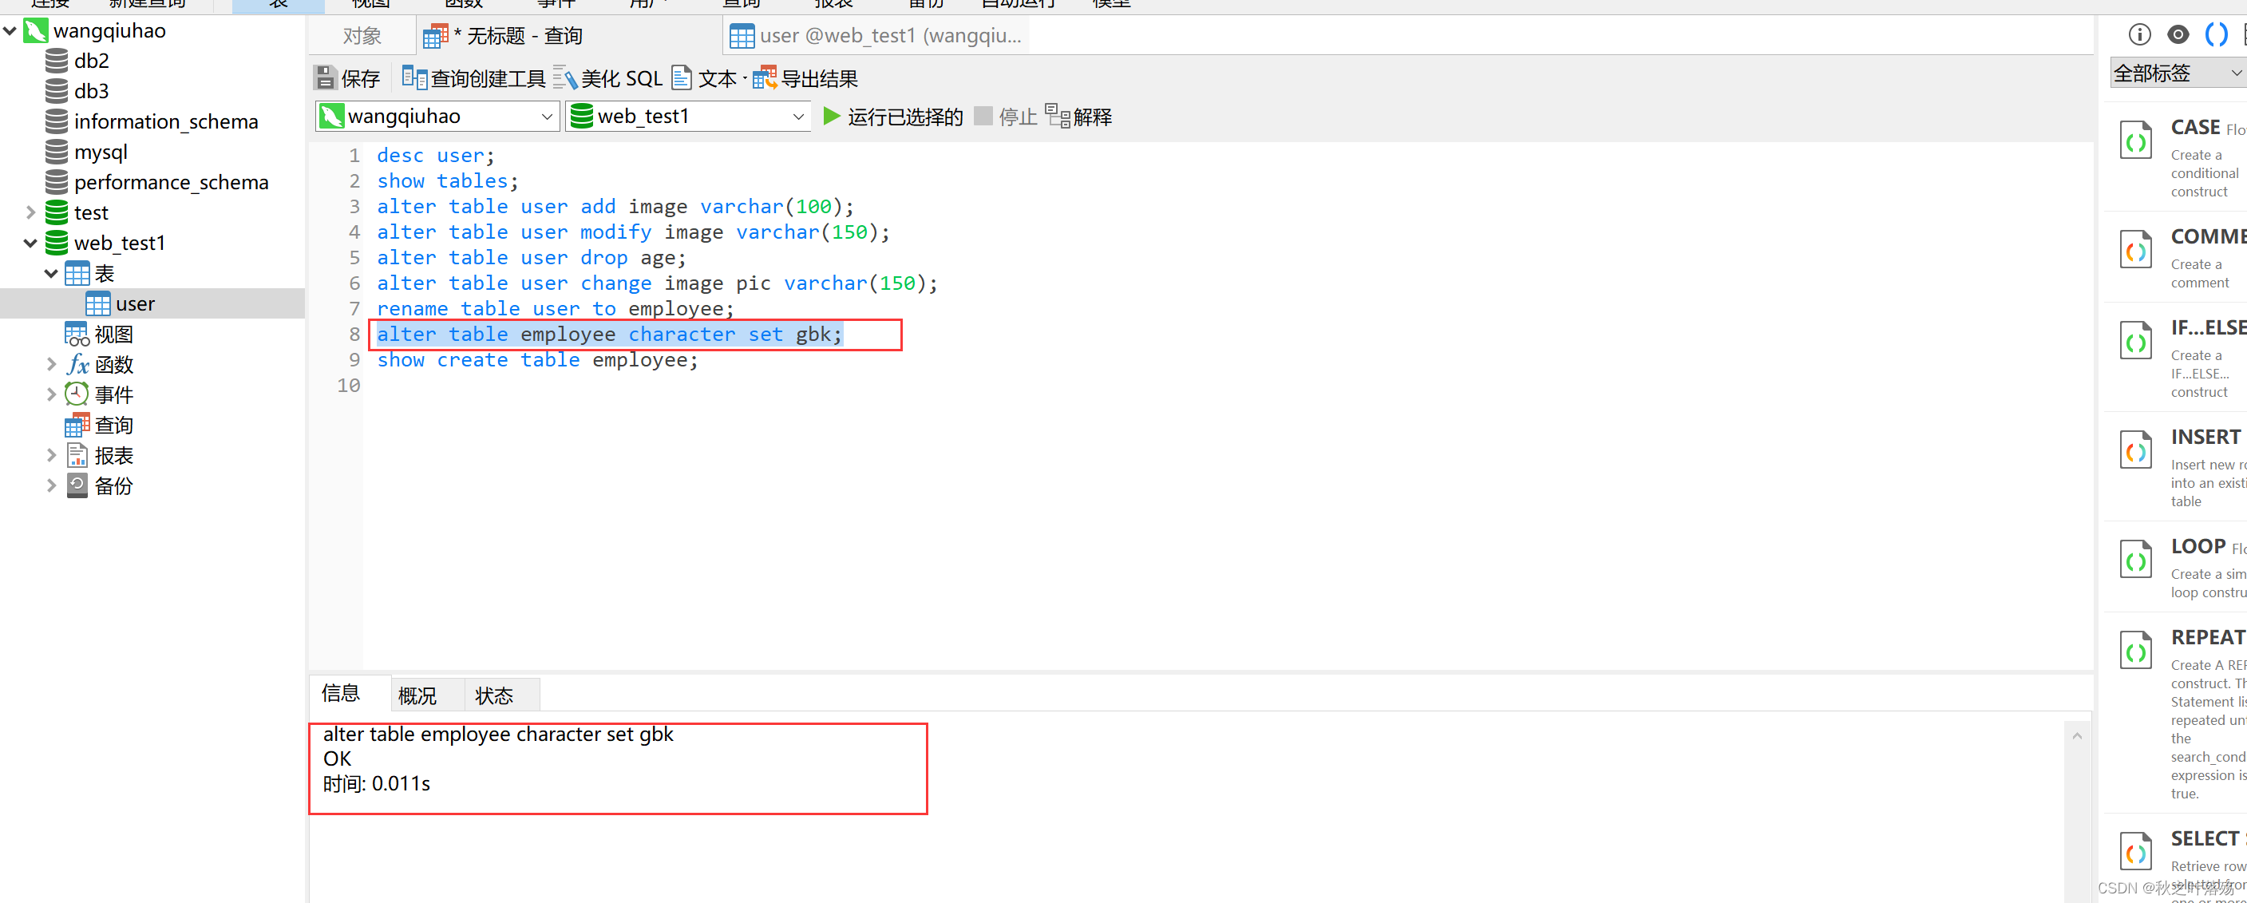Click the wangqiuhao connection icon in tree

pos(36,30)
